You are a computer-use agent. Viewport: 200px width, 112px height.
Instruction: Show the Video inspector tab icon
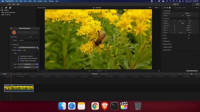coord(162,8)
